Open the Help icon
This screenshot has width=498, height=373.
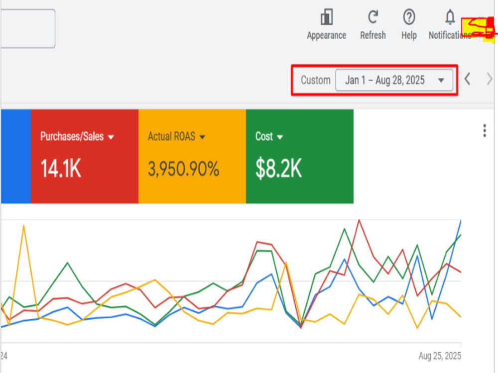[409, 17]
